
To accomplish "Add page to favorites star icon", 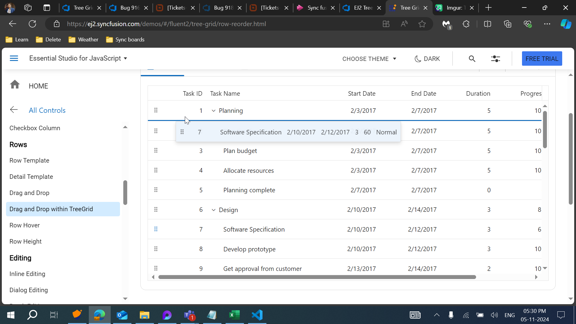I will tap(422, 24).
